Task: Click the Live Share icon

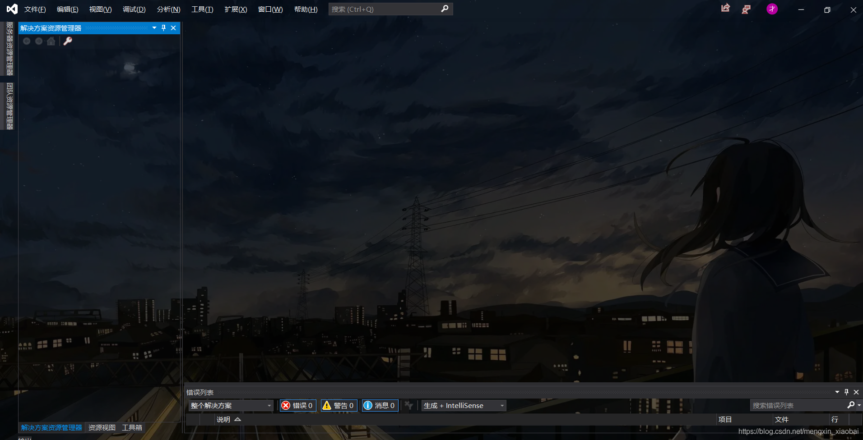Action: pyautogui.click(x=725, y=8)
